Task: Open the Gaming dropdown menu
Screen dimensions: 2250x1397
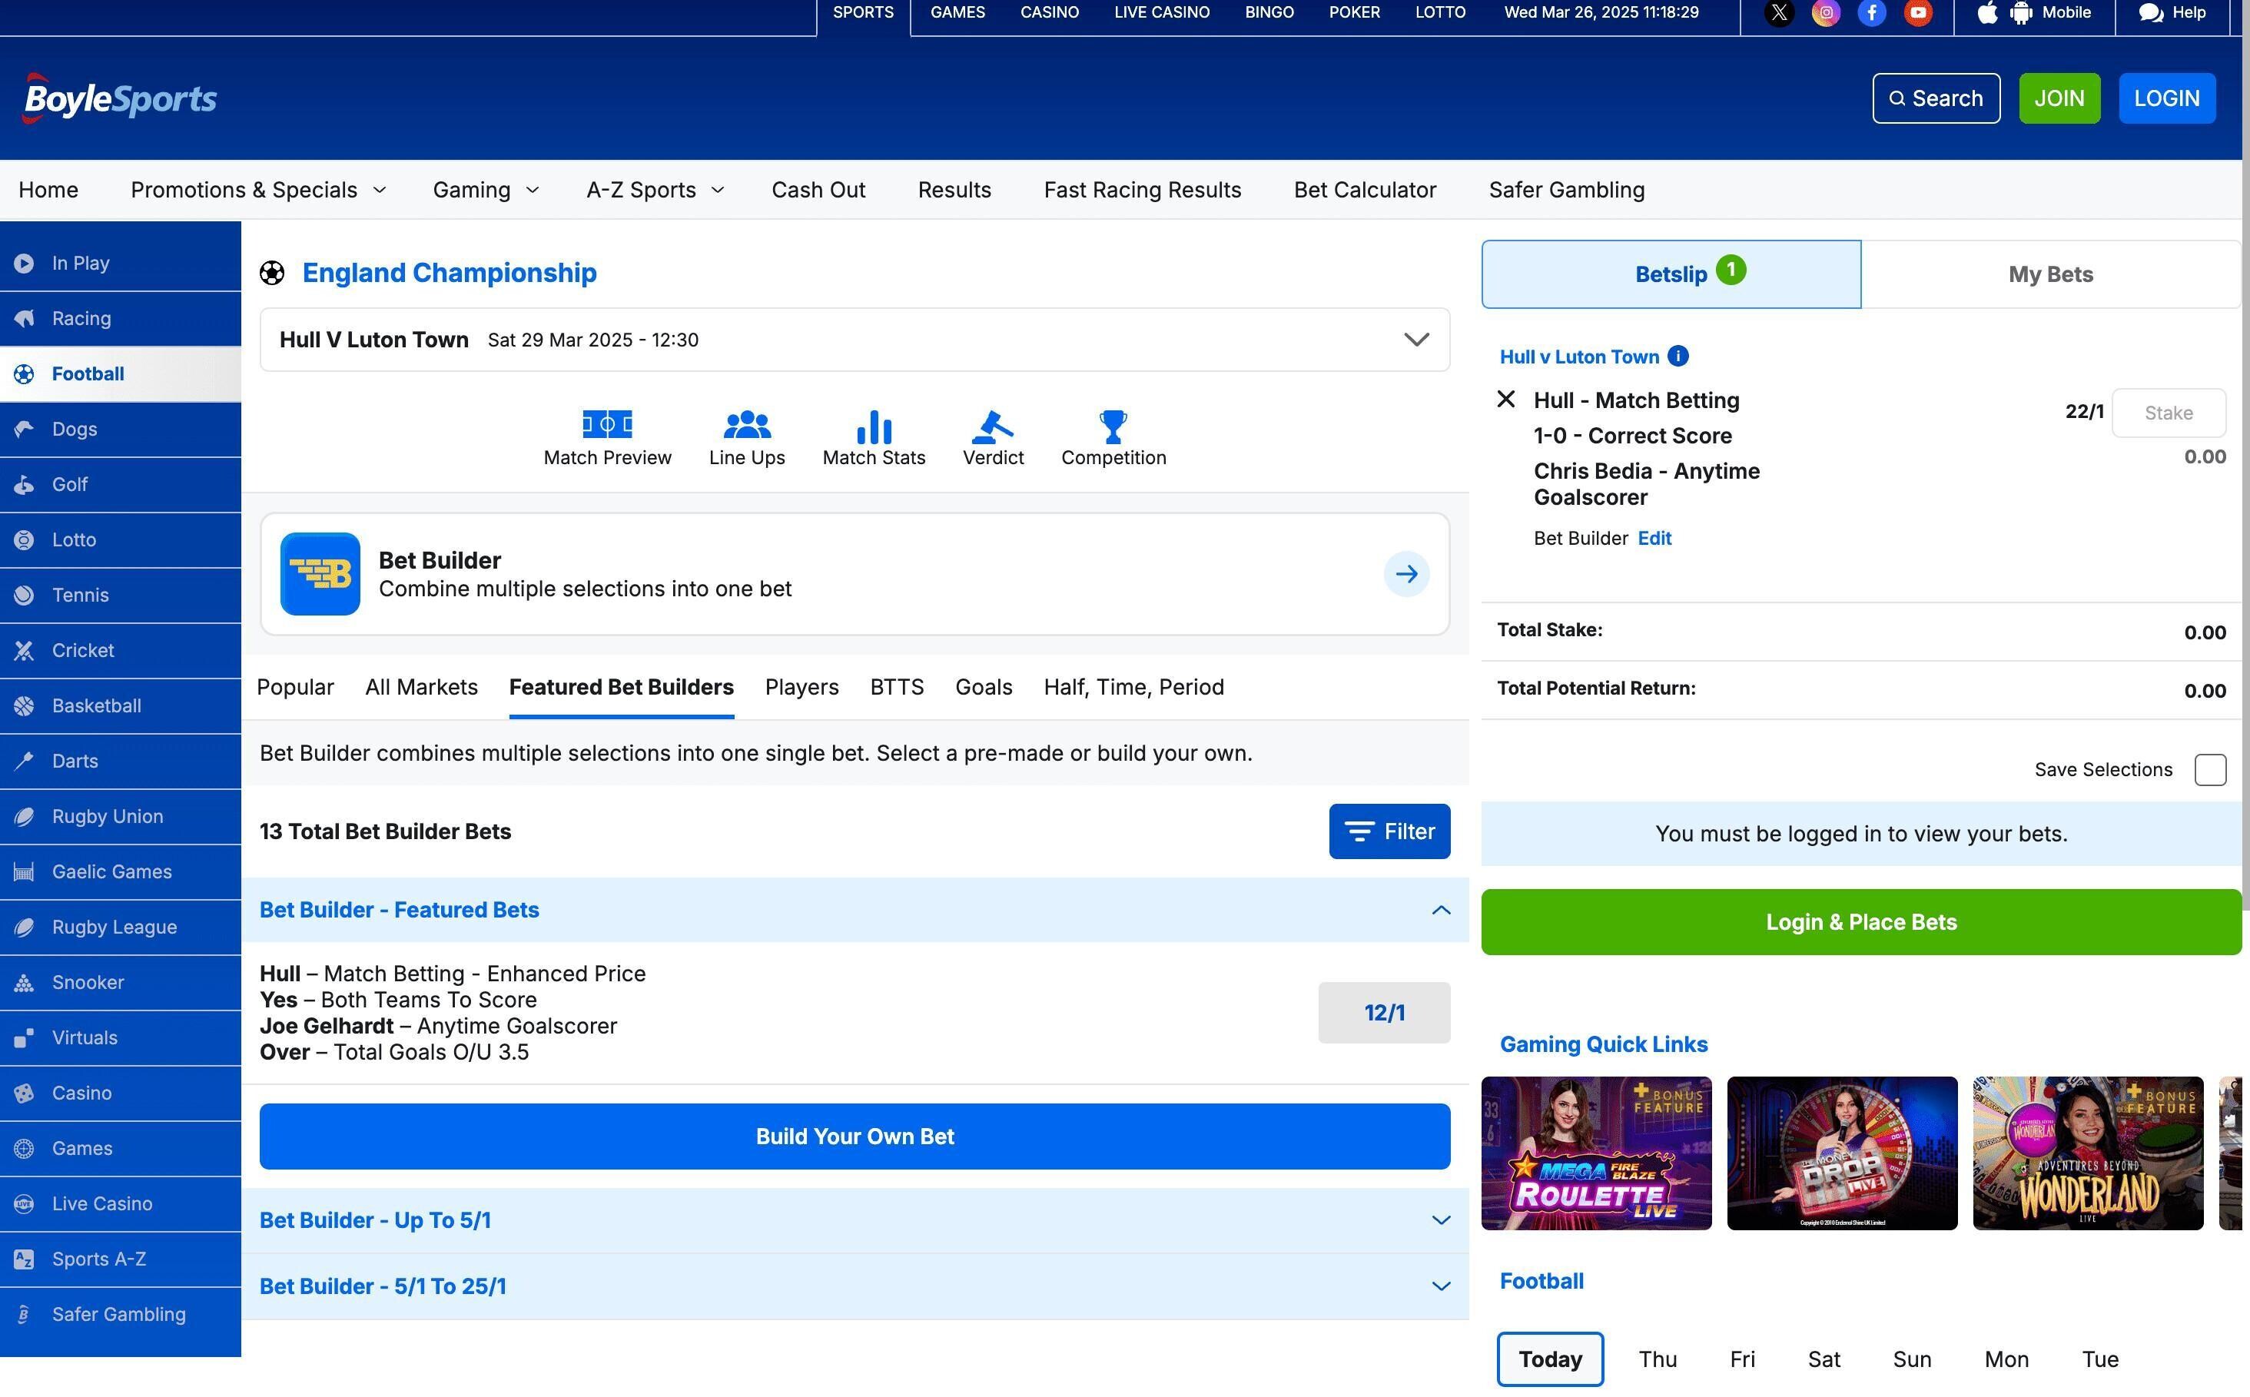Action: 486,191
